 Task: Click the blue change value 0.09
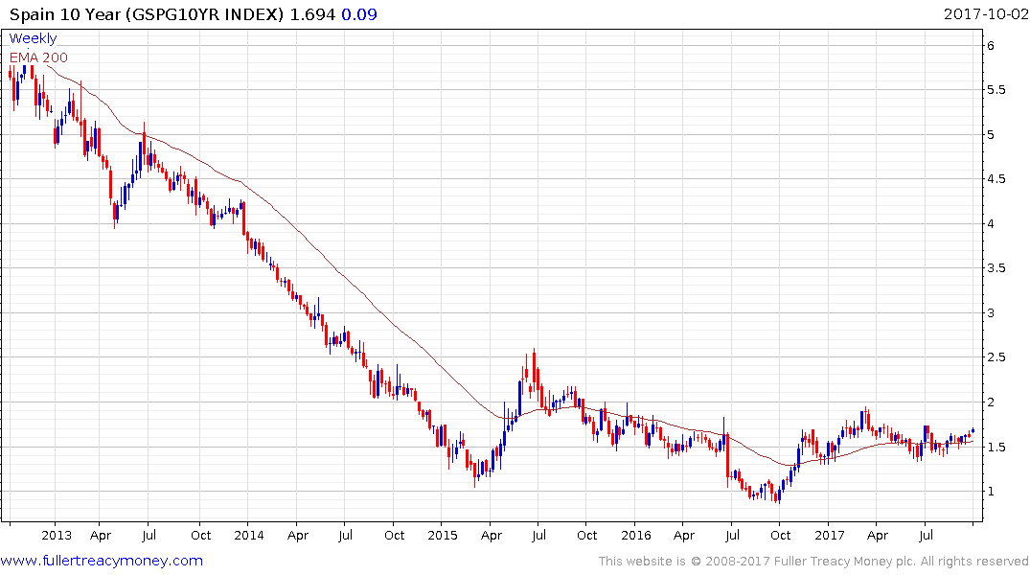pos(359,14)
